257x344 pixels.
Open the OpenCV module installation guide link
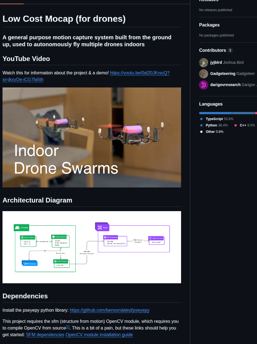click(x=99, y=335)
